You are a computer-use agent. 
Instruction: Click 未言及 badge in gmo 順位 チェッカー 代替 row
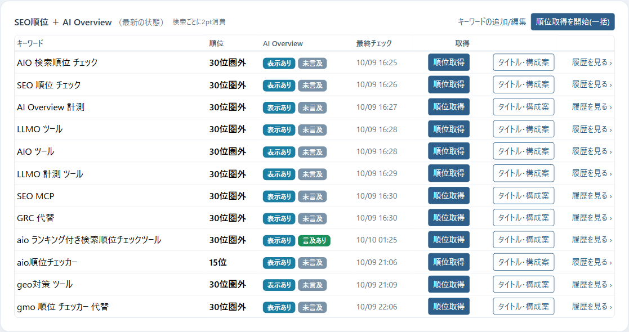(312, 308)
